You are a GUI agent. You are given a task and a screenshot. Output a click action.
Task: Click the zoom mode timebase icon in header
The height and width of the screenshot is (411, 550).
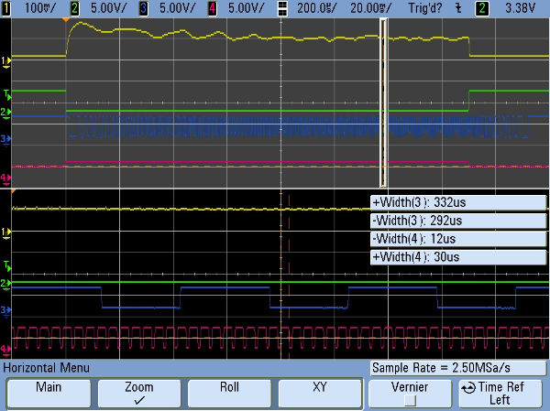pyautogui.click(x=282, y=8)
